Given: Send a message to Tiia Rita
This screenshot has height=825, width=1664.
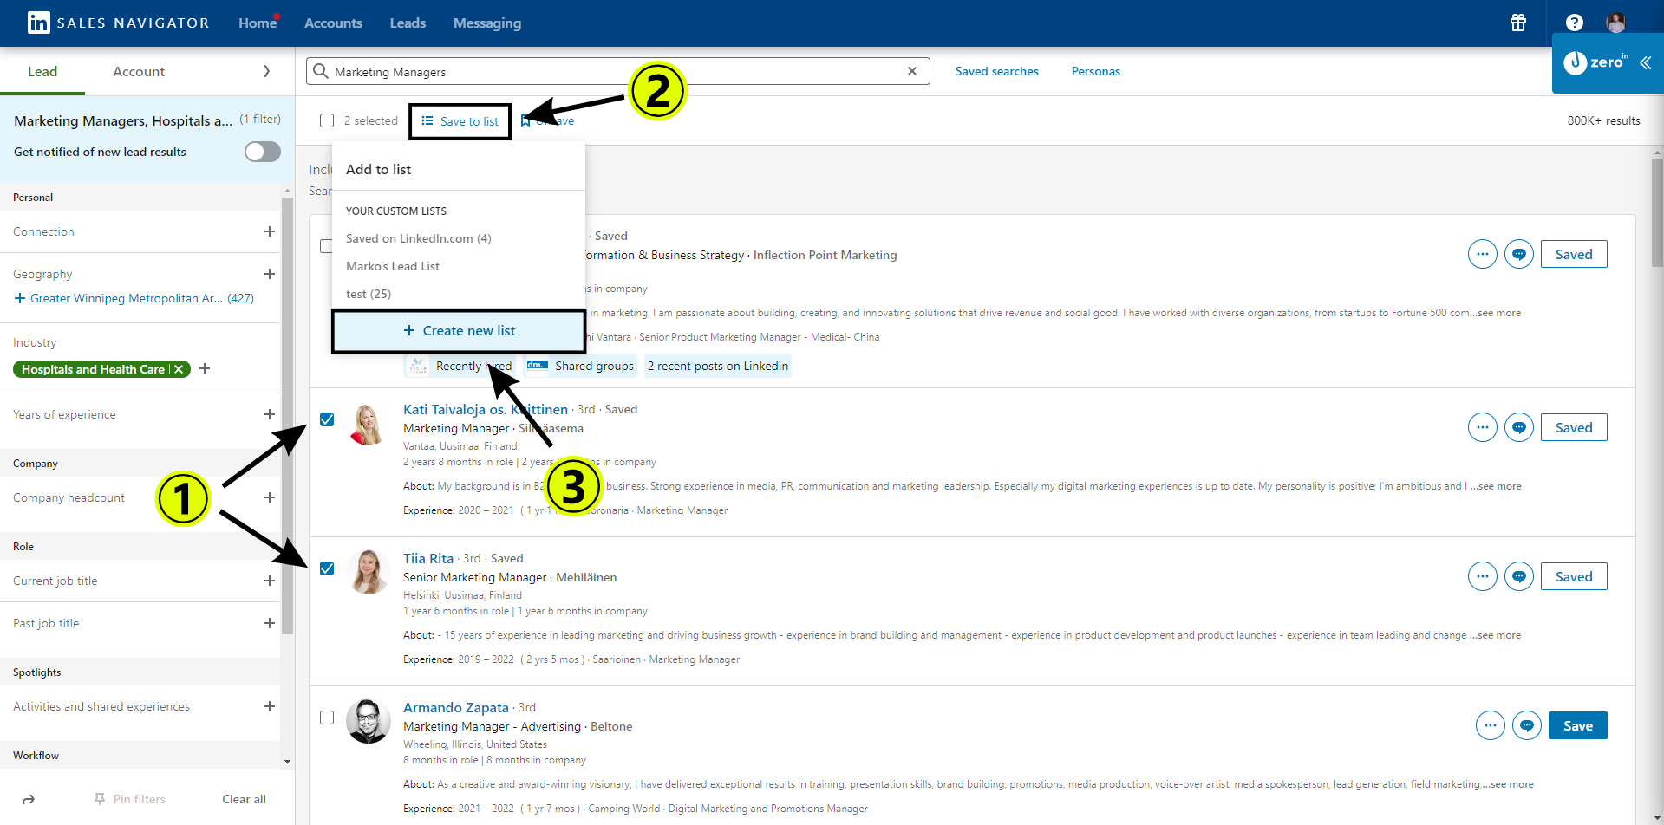Looking at the screenshot, I should 1519,576.
